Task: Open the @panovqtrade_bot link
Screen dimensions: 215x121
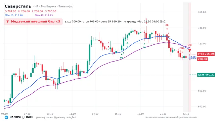Action: tap(65, 117)
